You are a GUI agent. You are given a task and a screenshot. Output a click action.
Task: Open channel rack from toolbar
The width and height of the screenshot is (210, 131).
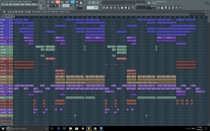coord(111,8)
